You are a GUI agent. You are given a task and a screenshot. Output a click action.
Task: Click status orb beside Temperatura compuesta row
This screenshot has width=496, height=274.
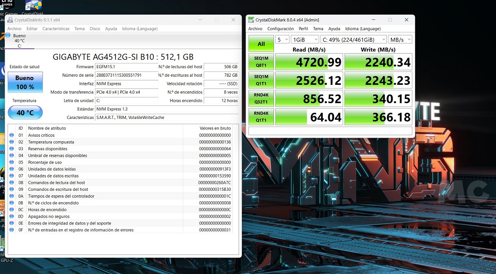[12, 142]
